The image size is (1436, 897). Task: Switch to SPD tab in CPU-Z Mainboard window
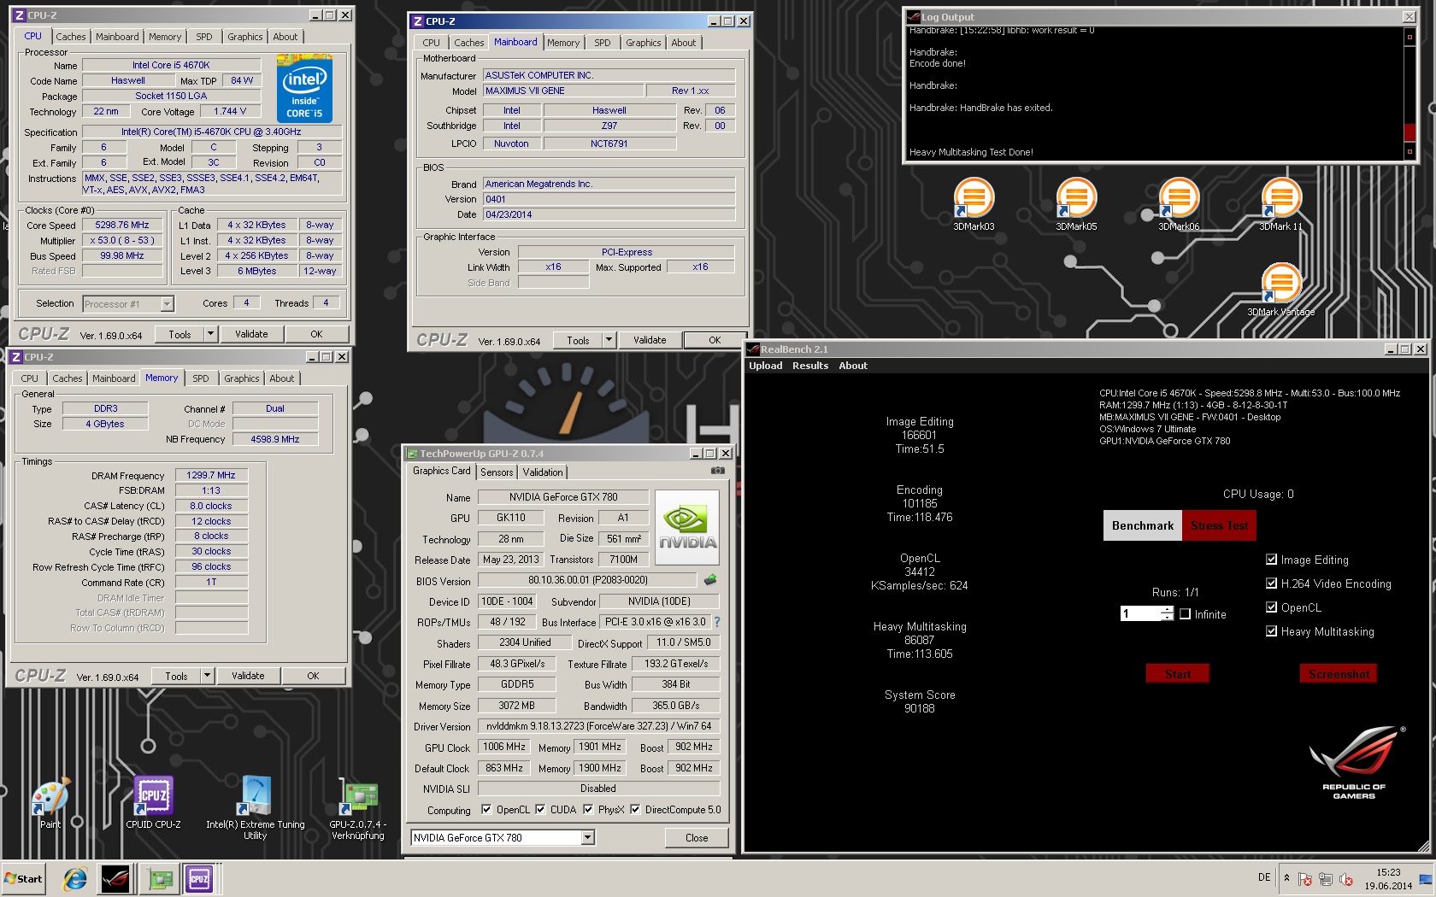(603, 43)
